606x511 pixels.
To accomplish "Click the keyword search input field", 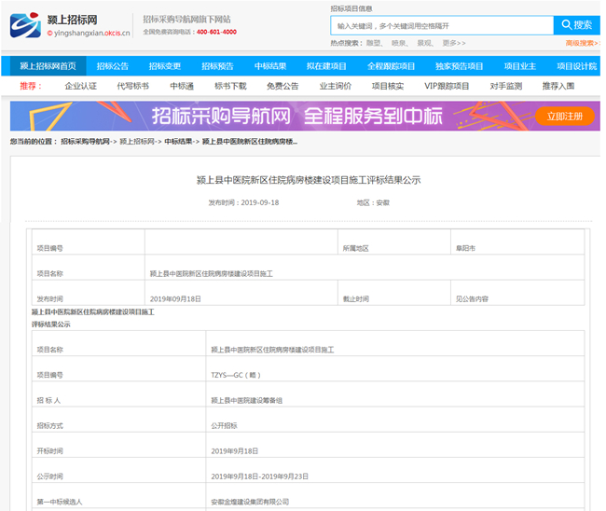I will coord(441,25).
